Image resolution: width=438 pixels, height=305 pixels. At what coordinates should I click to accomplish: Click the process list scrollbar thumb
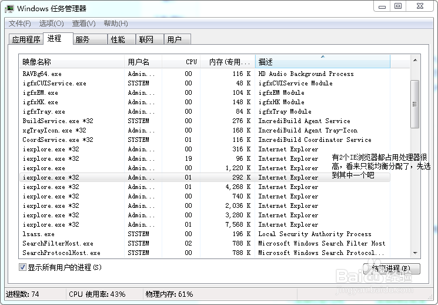[415, 104]
